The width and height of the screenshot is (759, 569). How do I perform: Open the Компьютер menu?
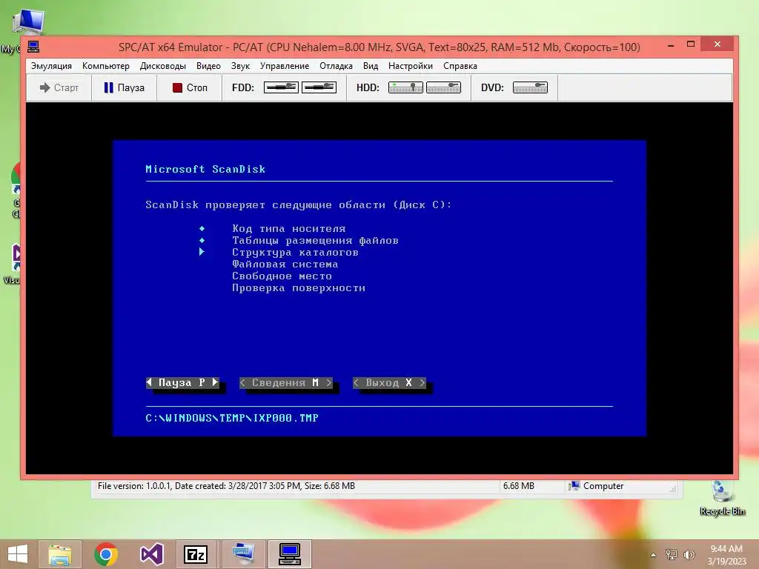pos(105,66)
